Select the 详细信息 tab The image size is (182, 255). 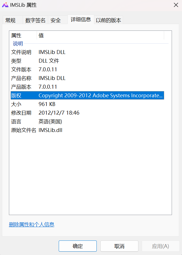(x=81, y=20)
